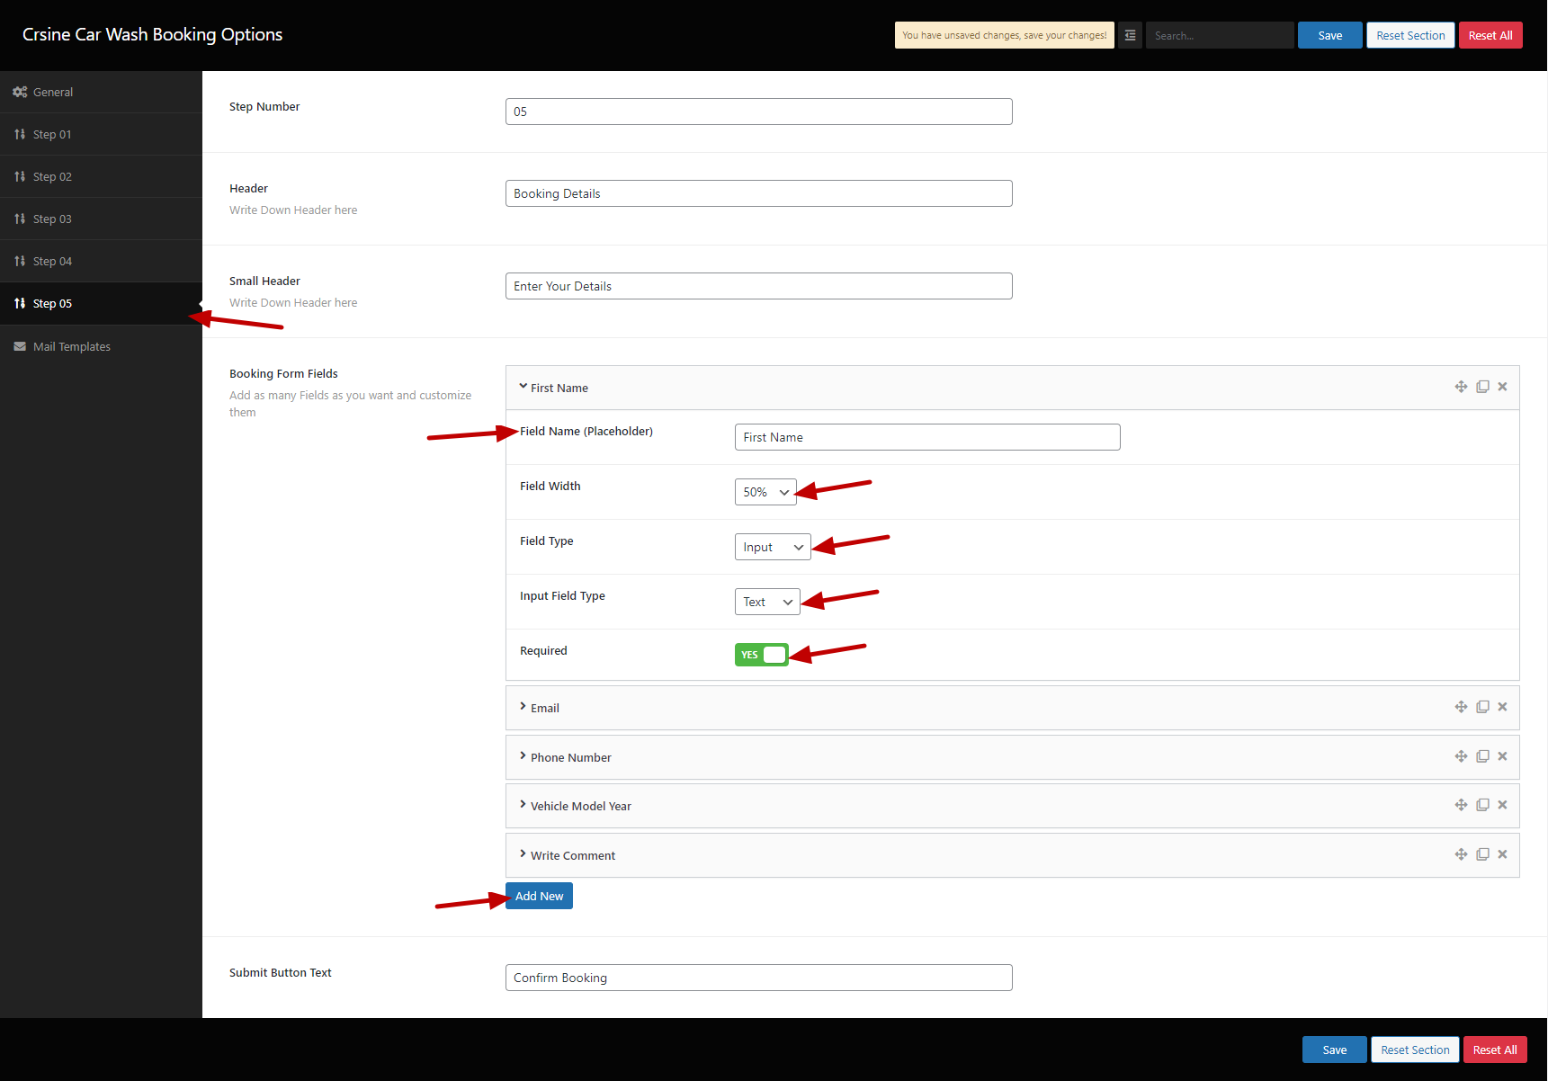Click the Add New button
1548x1081 pixels.
click(x=539, y=896)
